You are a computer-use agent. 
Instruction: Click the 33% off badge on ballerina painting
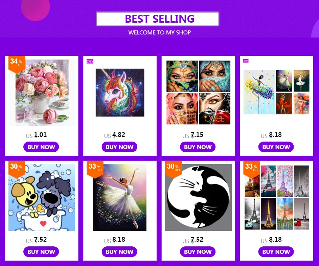click(95, 168)
